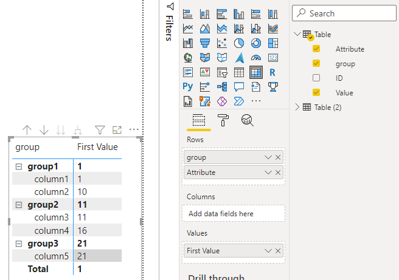
Task: Collapse the Table node in Fields
Action: [x=297, y=34]
